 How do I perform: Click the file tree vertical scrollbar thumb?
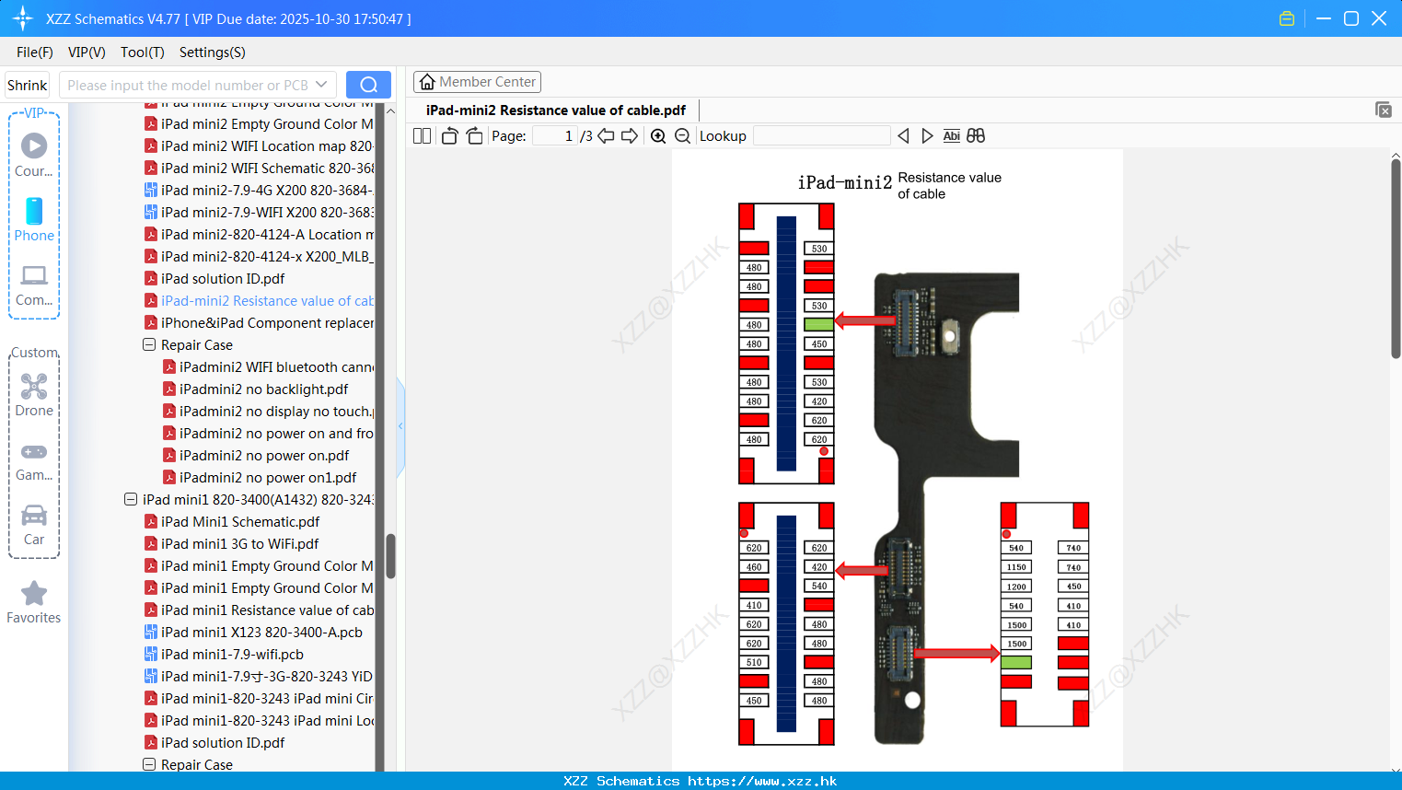[x=390, y=556]
